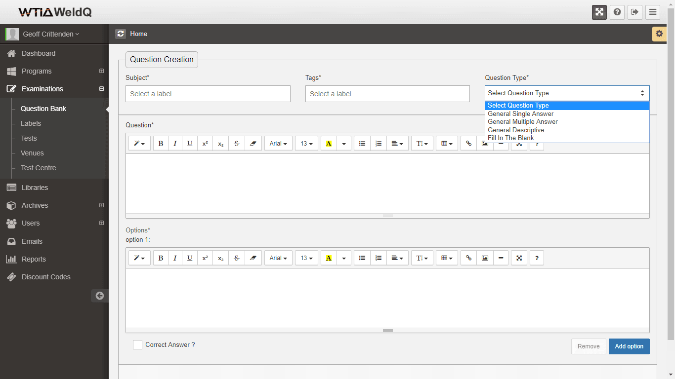Insert link in Question editor toolbar

point(469,144)
